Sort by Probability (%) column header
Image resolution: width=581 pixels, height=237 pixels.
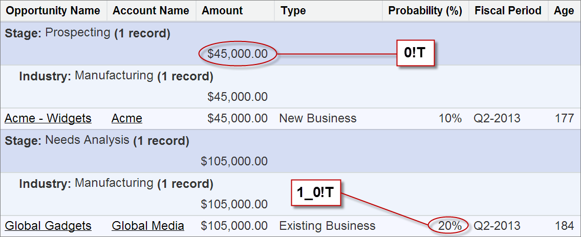[x=425, y=11]
